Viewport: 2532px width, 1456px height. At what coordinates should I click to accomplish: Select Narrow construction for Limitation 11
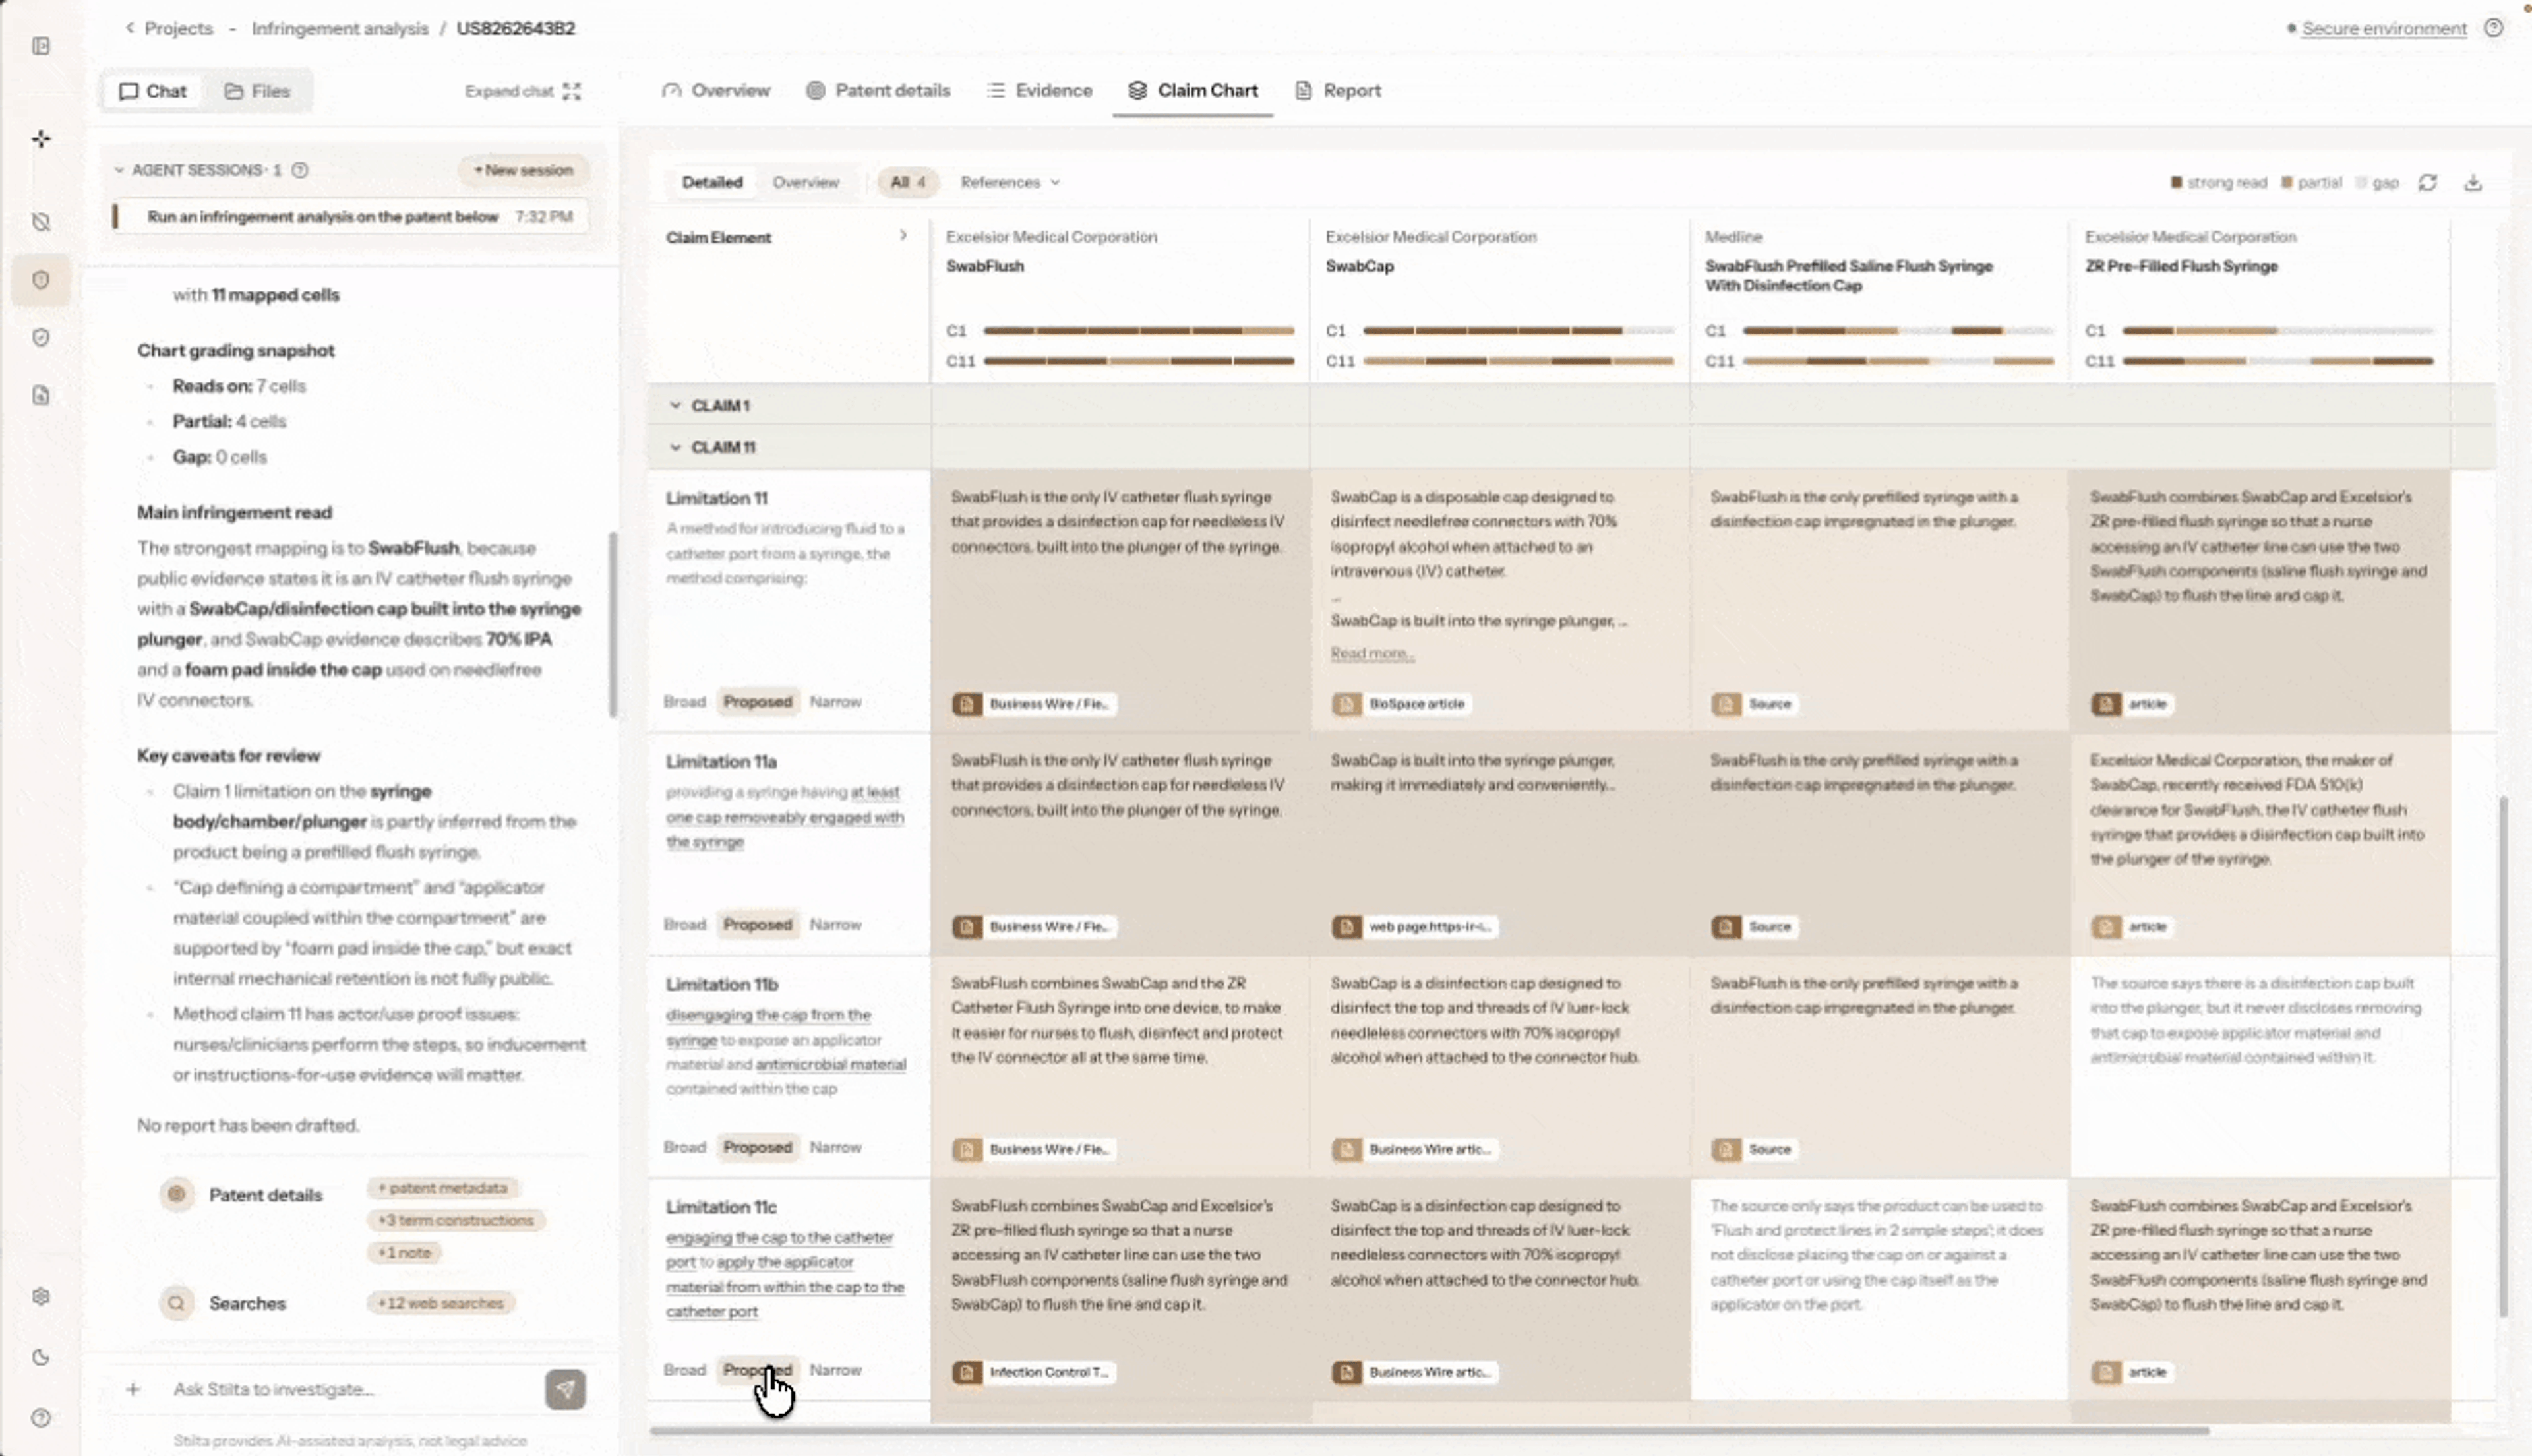point(835,702)
